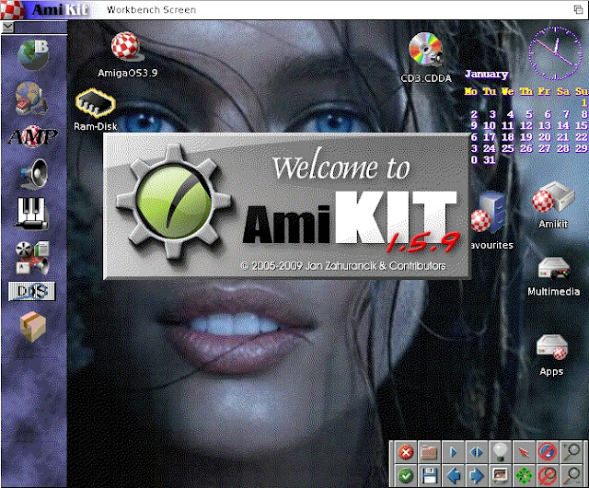Click the crossed-out blue circle toolbar icon
This screenshot has height=488, width=589.
[x=548, y=452]
